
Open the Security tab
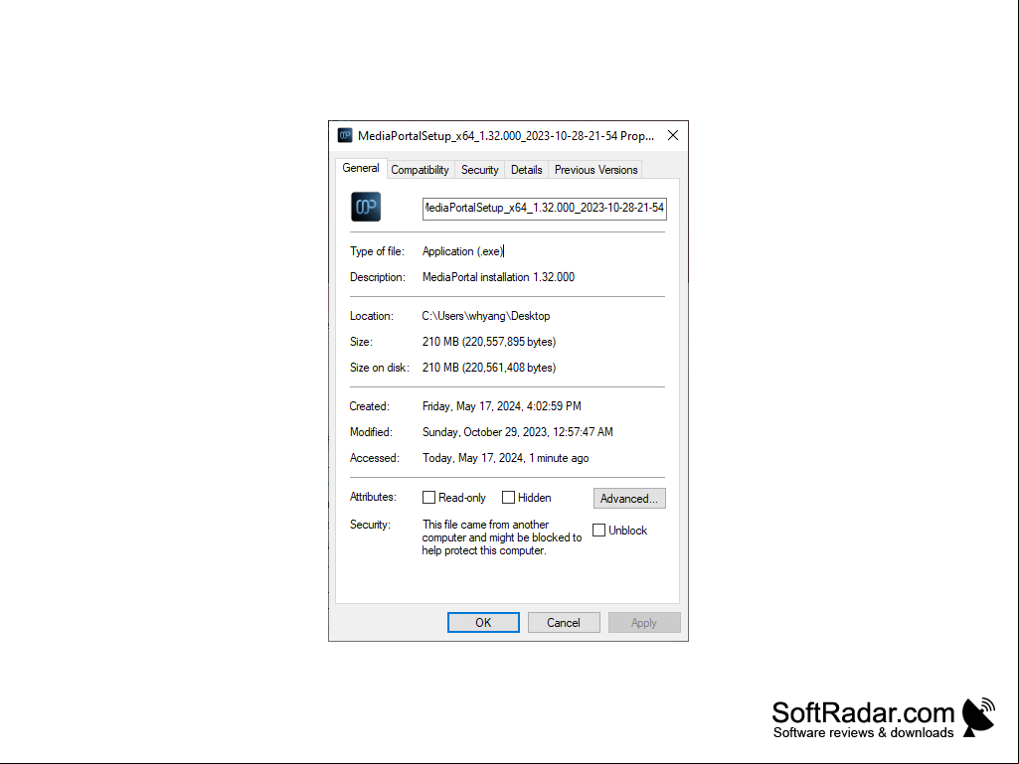pyautogui.click(x=479, y=170)
